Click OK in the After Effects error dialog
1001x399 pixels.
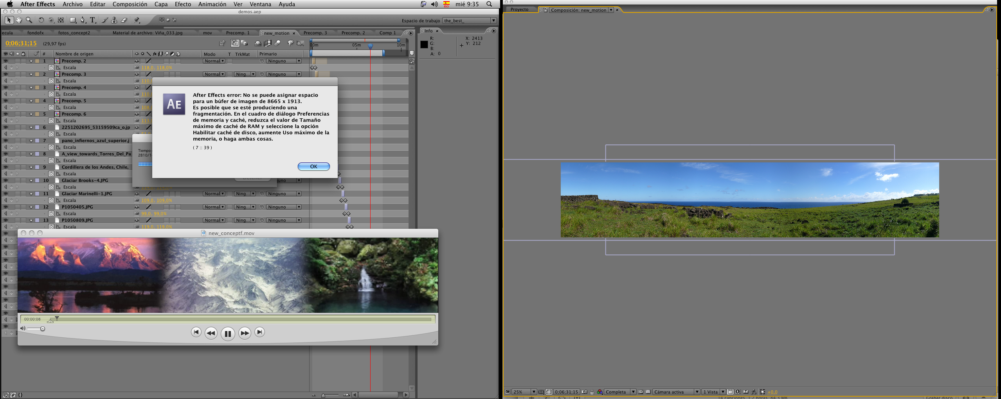pyautogui.click(x=314, y=166)
